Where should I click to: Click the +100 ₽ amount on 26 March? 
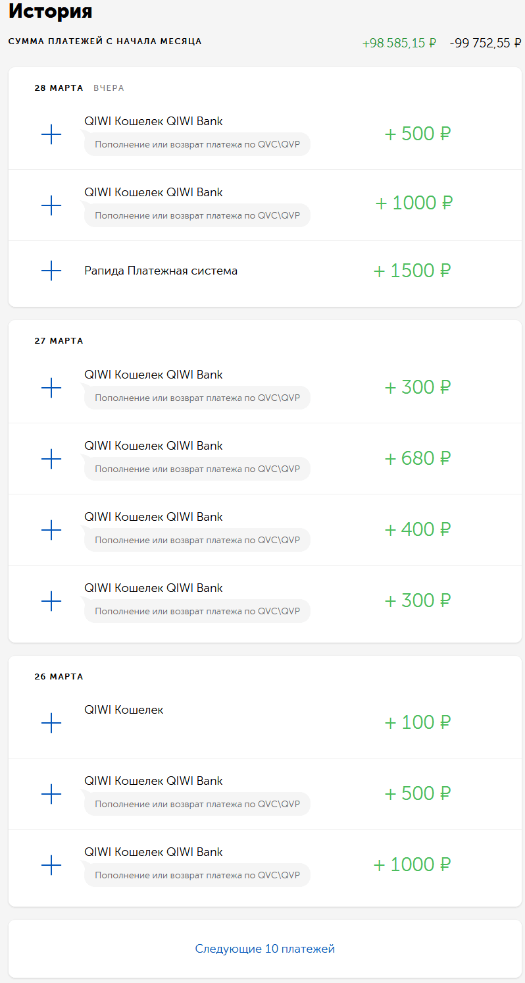click(418, 722)
